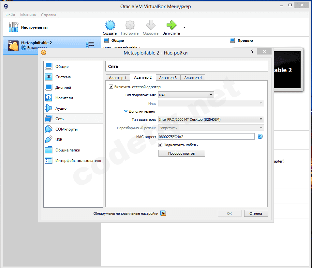Click into the MAC-адрес text field
This screenshot has height=268, width=312.
pos(206,136)
